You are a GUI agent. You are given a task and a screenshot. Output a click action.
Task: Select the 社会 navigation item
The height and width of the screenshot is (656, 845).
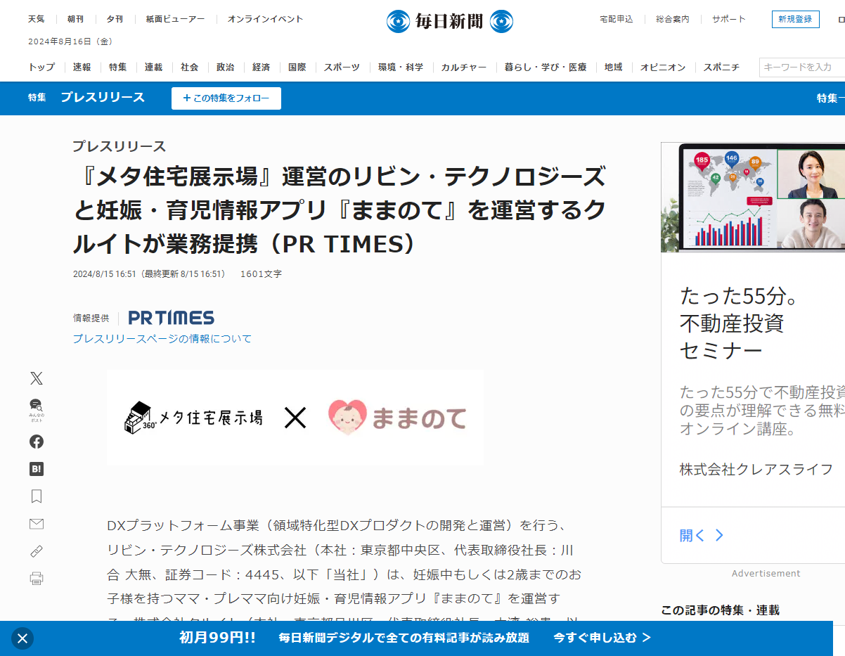[x=190, y=67]
